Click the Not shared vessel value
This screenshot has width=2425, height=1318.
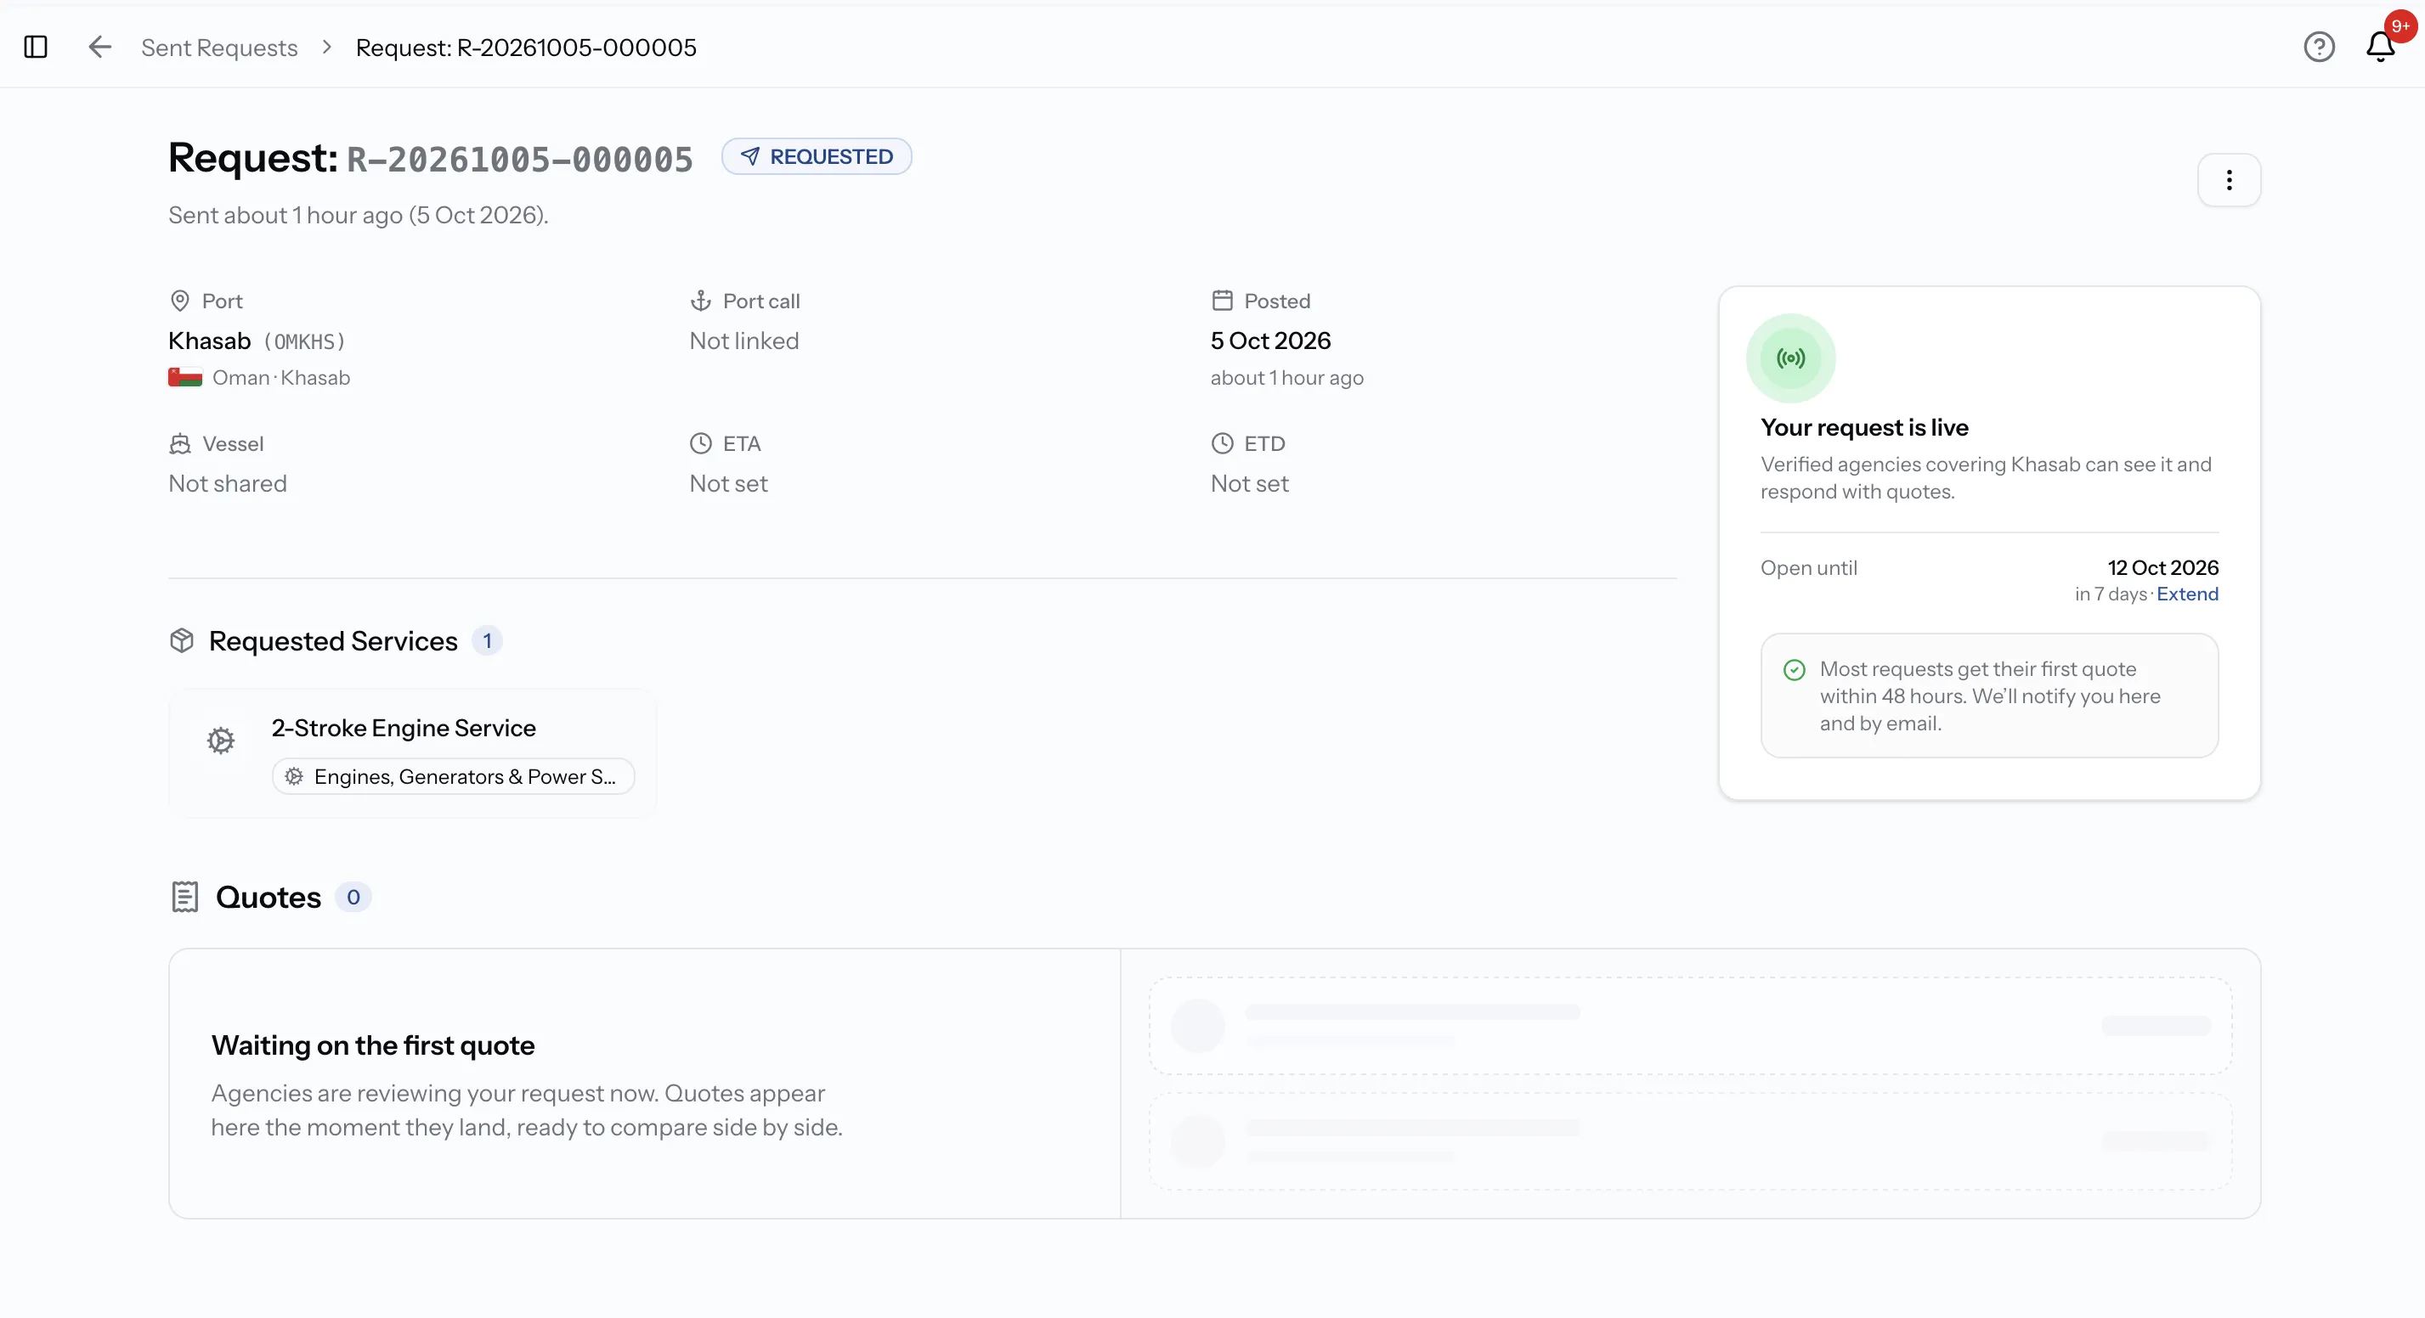tap(228, 483)
